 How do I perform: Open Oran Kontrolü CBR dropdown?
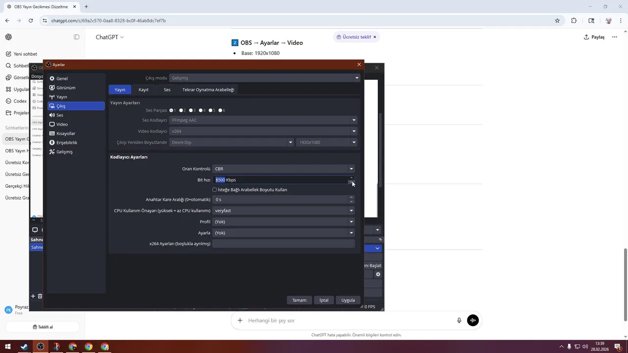[284, 169]
